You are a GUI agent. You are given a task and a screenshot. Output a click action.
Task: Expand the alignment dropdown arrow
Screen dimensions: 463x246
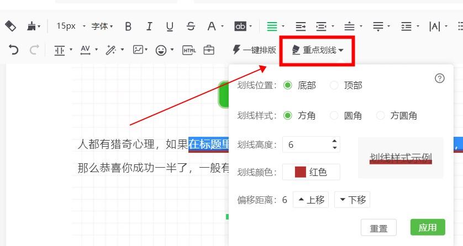[x=283, y=26]
